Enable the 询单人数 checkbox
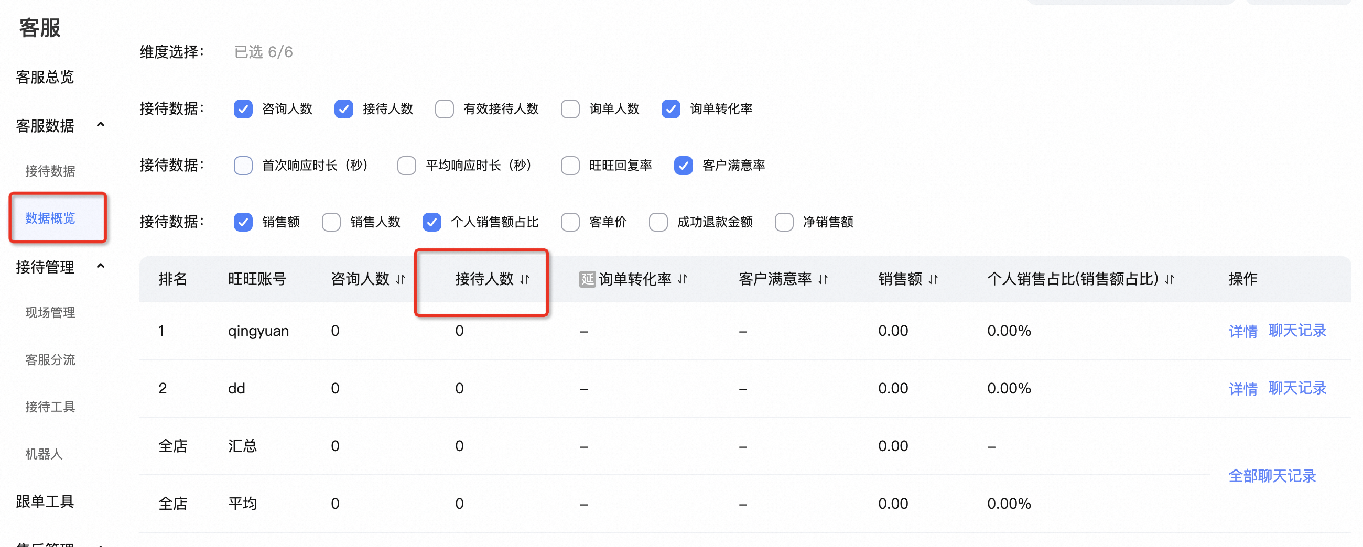 tap(570, 109)
